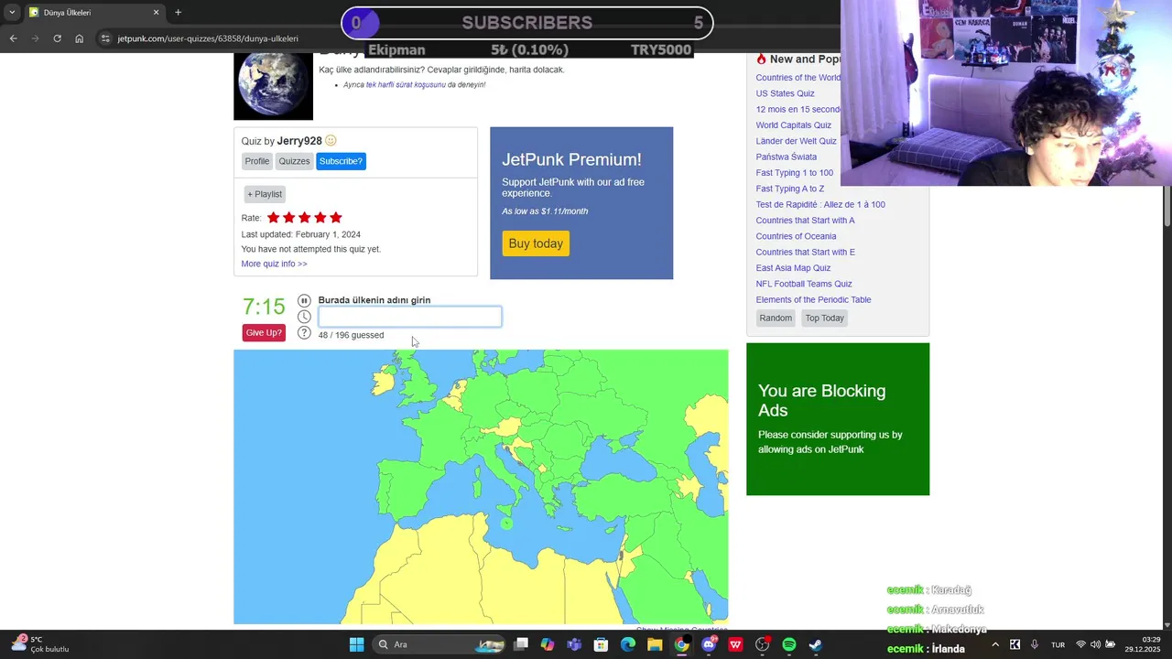Go to browser home page
1172x659 pixels.
(79, 38)
